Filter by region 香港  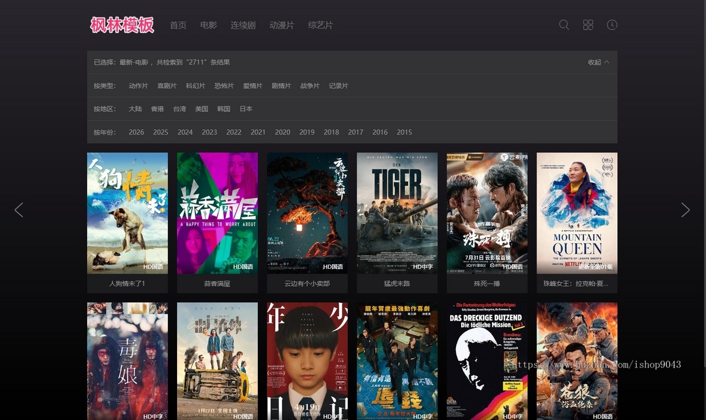[157, 109]
